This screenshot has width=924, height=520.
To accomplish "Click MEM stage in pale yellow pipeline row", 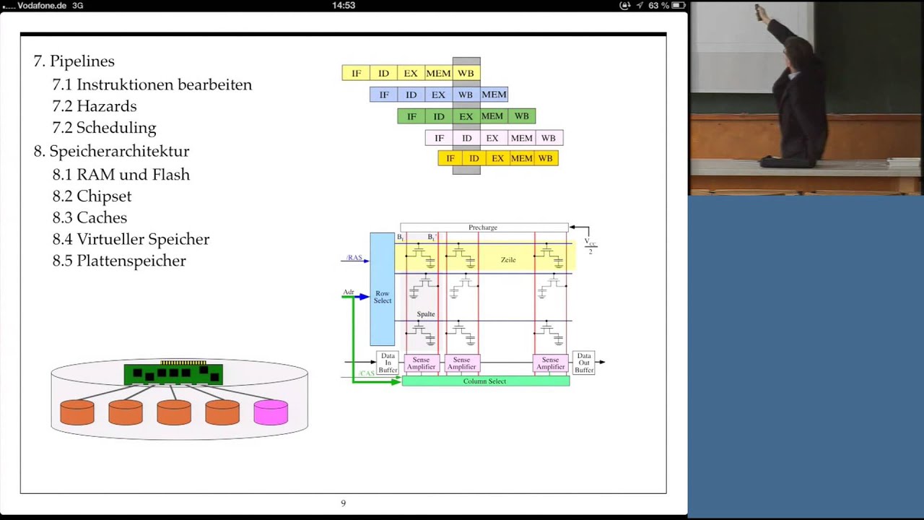I will [x=438, y=73].
